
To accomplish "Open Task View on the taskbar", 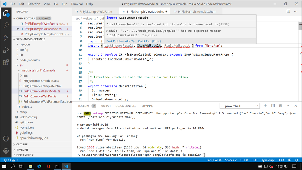I will (x=21, y=166).
